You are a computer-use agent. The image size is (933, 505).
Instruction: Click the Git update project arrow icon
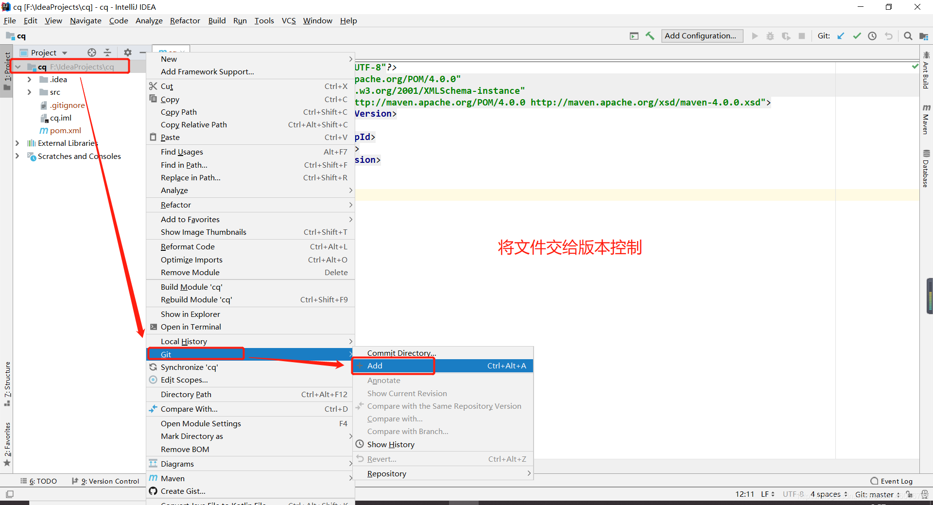point(841,36)
